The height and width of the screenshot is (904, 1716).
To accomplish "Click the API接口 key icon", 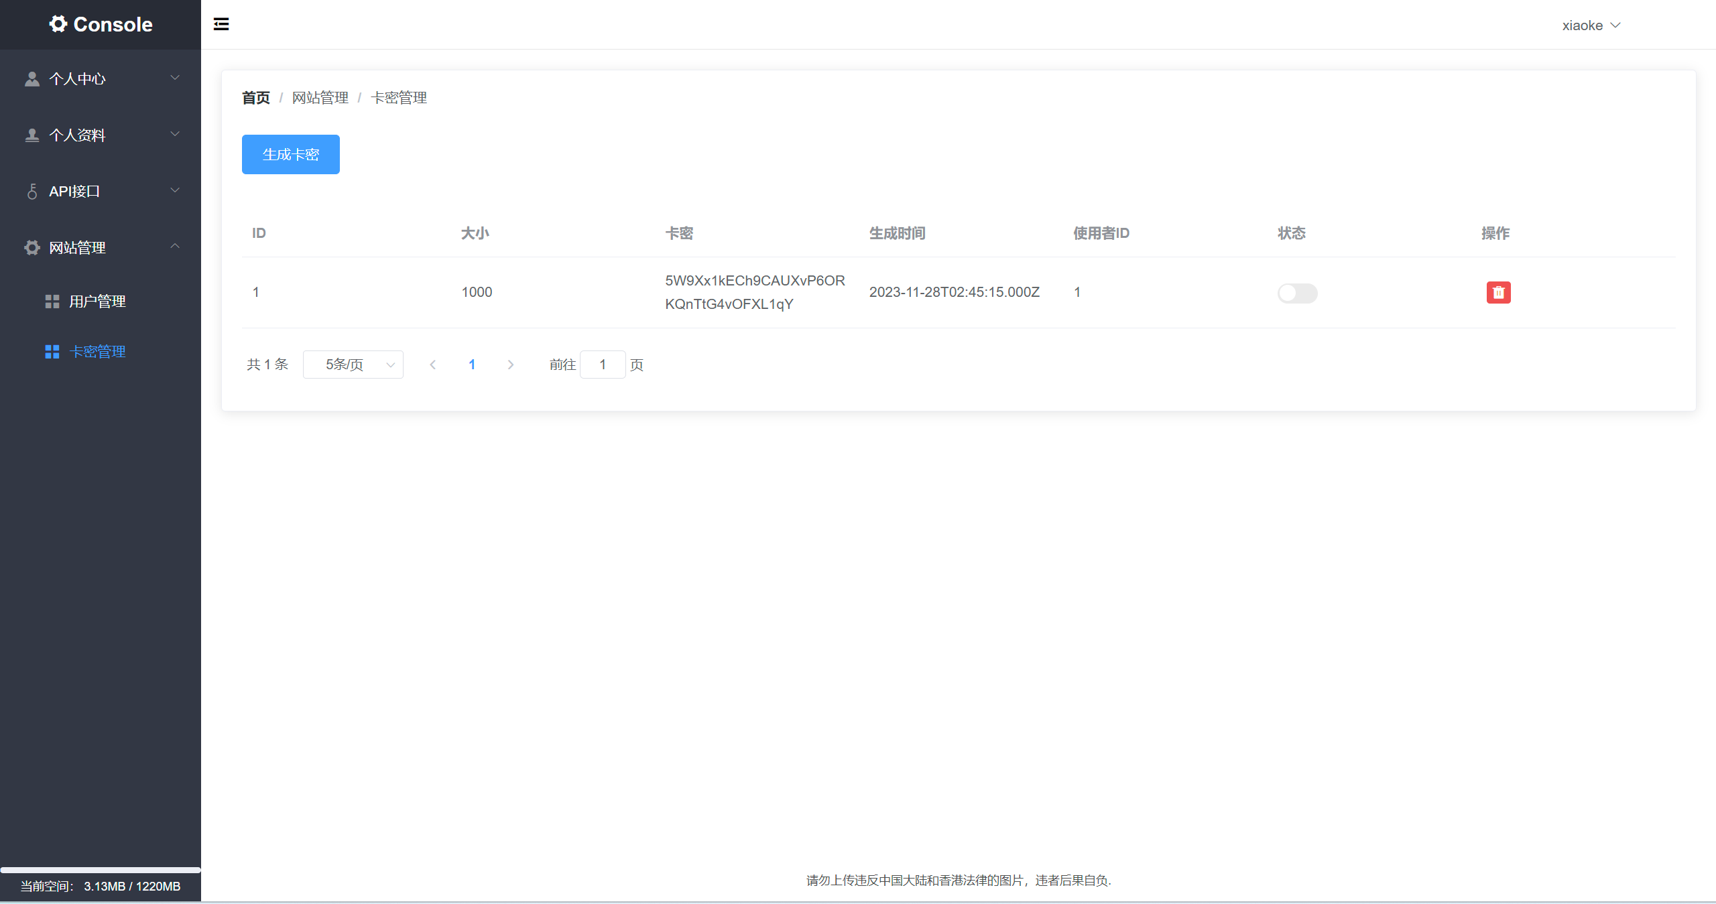I will tap(32, 192).
